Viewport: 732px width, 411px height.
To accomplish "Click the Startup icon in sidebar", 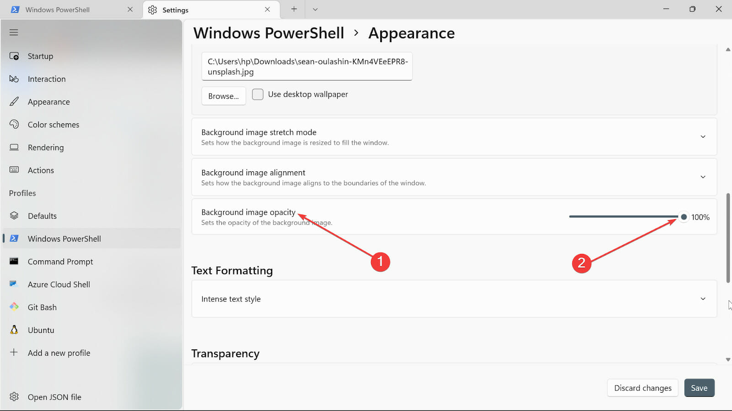I will click(14, 56).
